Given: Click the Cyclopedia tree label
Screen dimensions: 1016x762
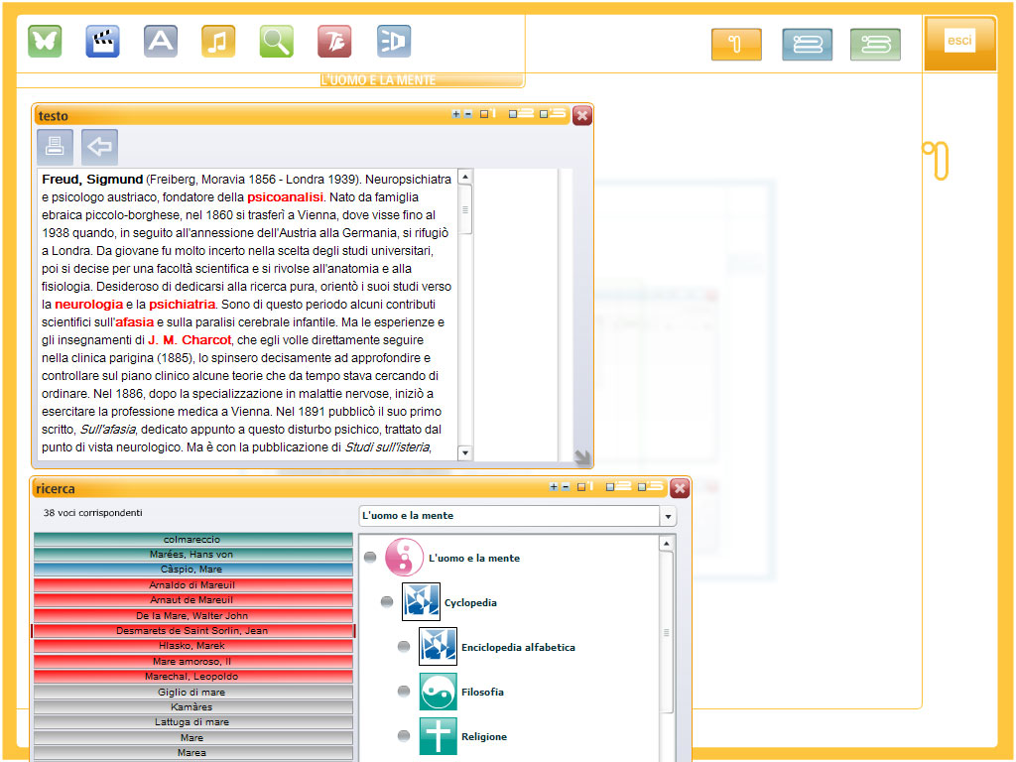Looking at the screenshot, I should point(470,602).
